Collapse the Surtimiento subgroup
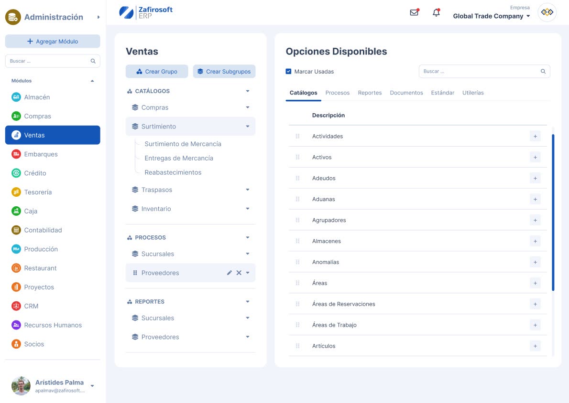This screenshot has height=403, width=569. pos(248,127)
